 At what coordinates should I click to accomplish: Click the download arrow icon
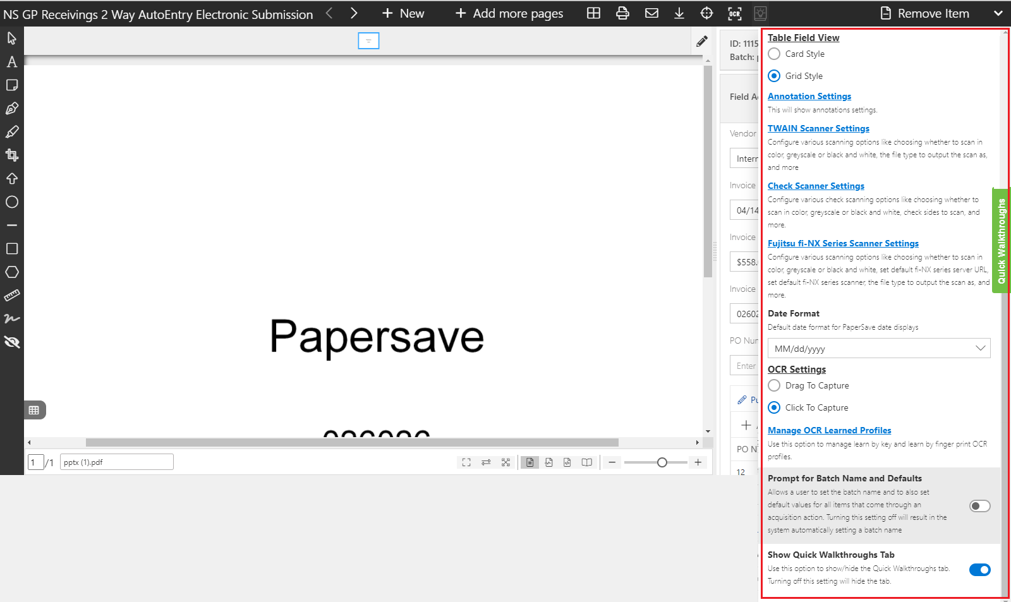coord(679,13)
